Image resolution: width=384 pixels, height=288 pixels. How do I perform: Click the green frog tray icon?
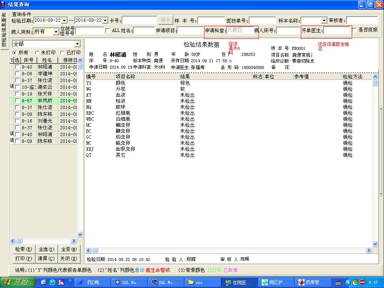pyautogui.click(x=355, y=282)
